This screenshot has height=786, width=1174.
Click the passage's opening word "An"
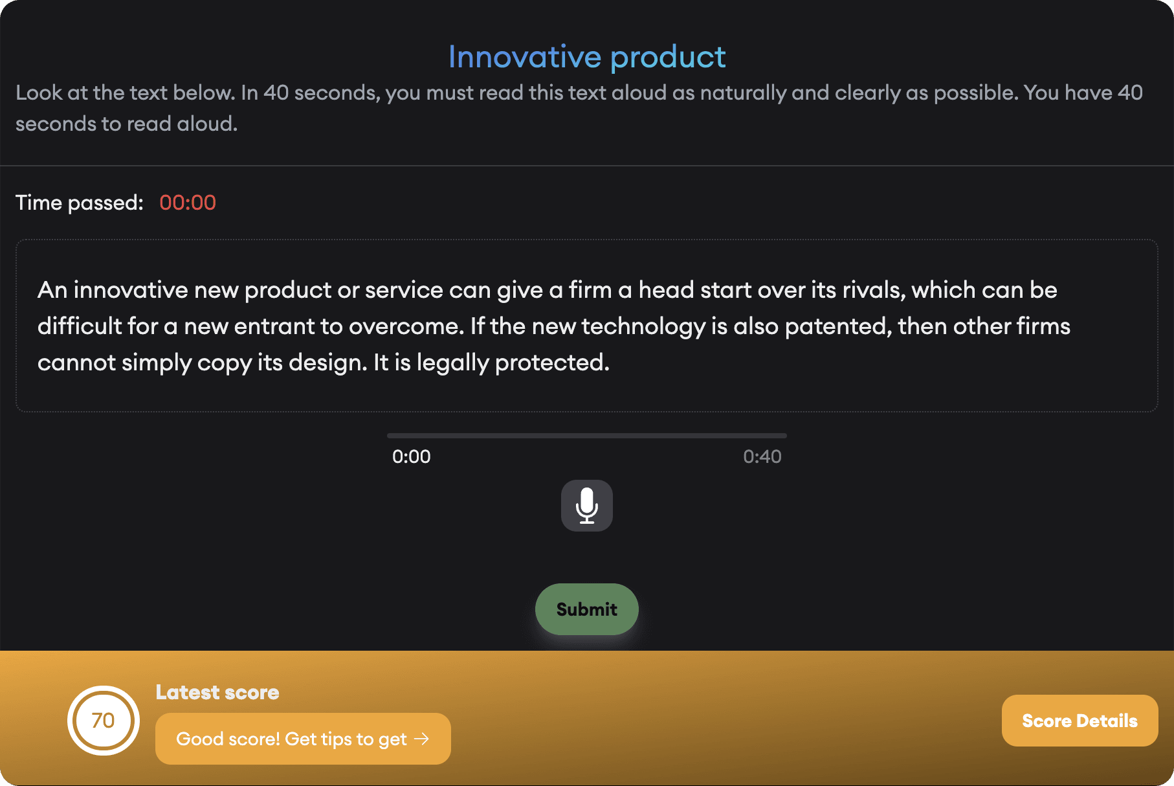click(x=52, y=290)
